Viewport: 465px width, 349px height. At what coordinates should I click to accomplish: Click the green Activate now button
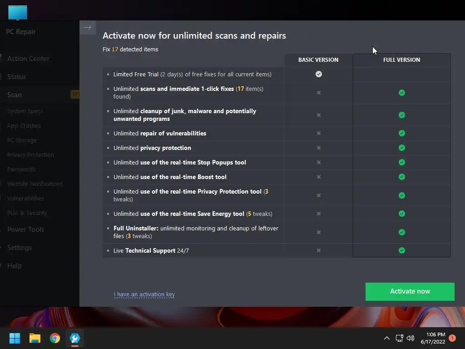pyautogui.click(x=410, y=291)
